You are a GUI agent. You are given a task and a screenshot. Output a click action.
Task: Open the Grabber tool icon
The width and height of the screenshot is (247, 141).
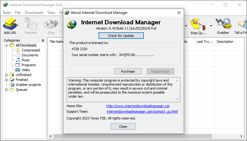(223, 24)
